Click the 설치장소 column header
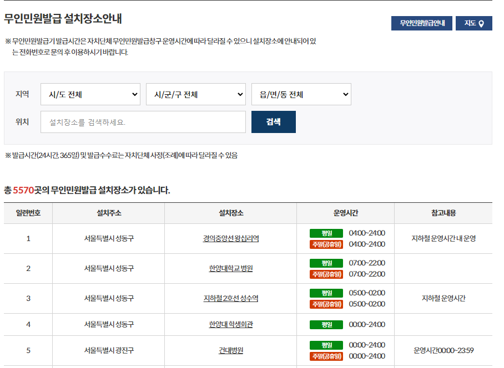 [230, 213]
